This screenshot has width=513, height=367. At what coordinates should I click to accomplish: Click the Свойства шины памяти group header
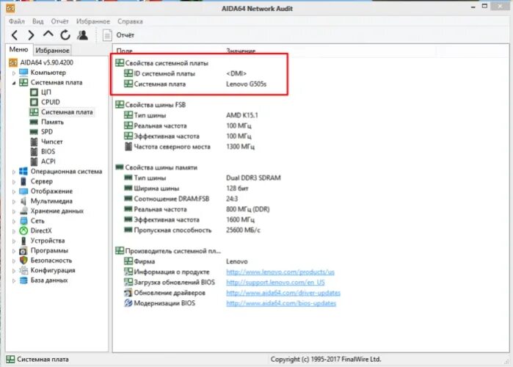(x=156, y=167)
